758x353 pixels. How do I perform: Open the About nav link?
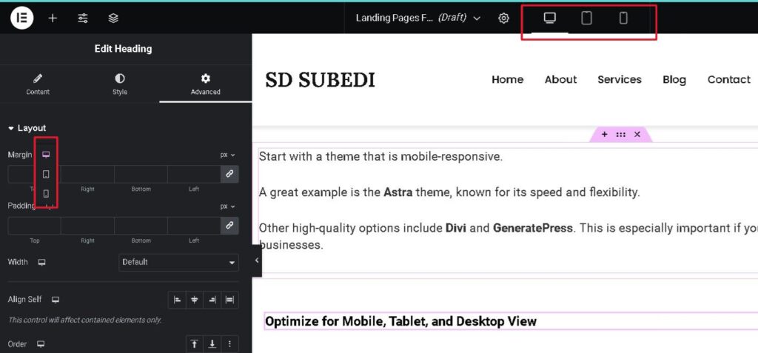pyautogui.click(x=561, y=80)
